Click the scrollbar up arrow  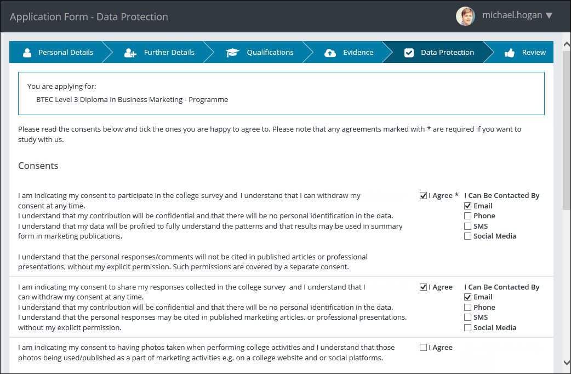tap(566, 42)
